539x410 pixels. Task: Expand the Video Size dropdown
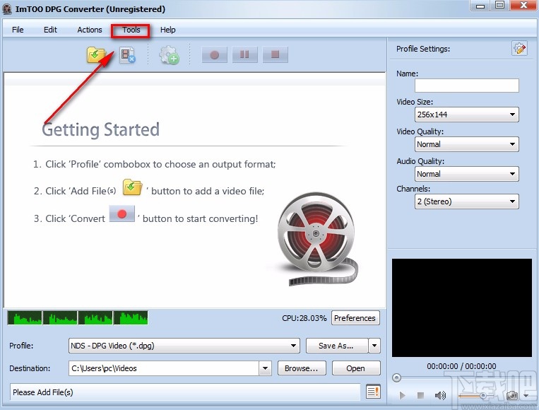pyautogui.click(x=466, y=115)
